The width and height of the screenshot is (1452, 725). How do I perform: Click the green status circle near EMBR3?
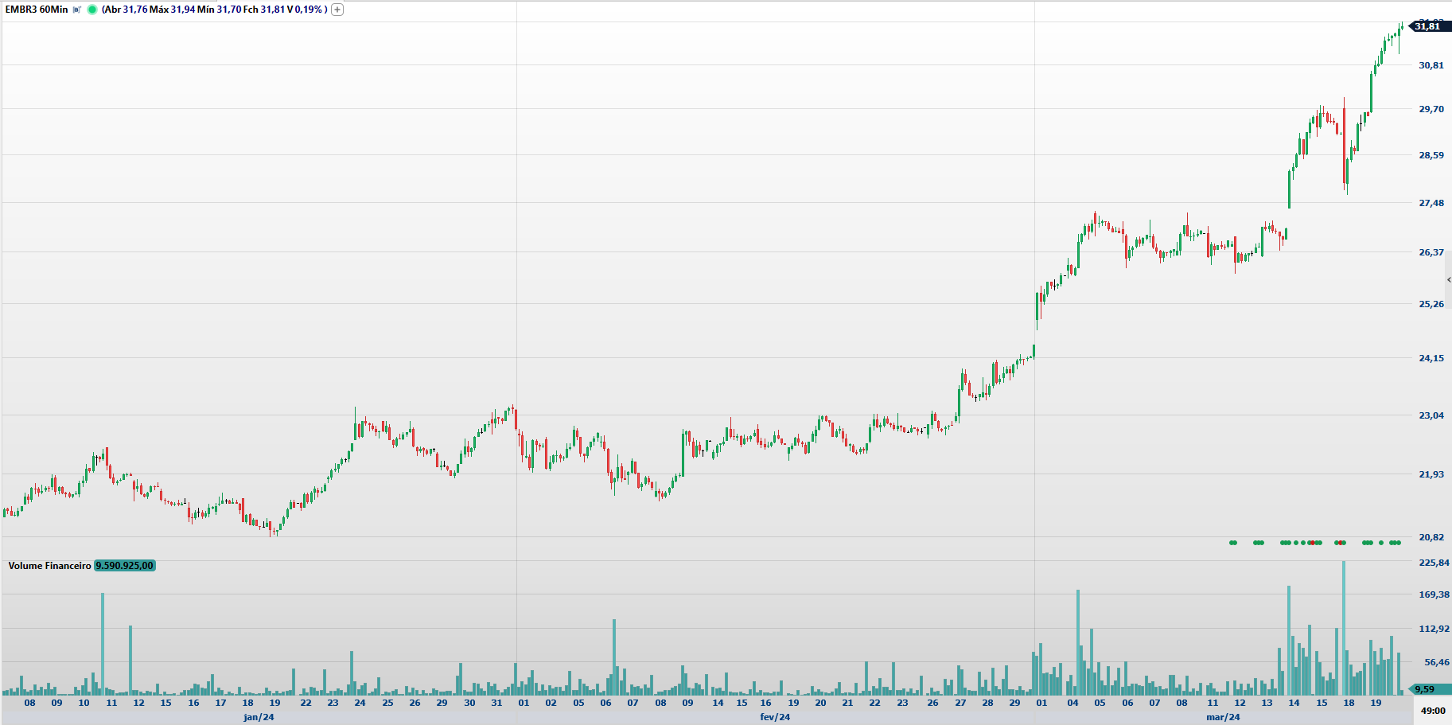point(92,10)
